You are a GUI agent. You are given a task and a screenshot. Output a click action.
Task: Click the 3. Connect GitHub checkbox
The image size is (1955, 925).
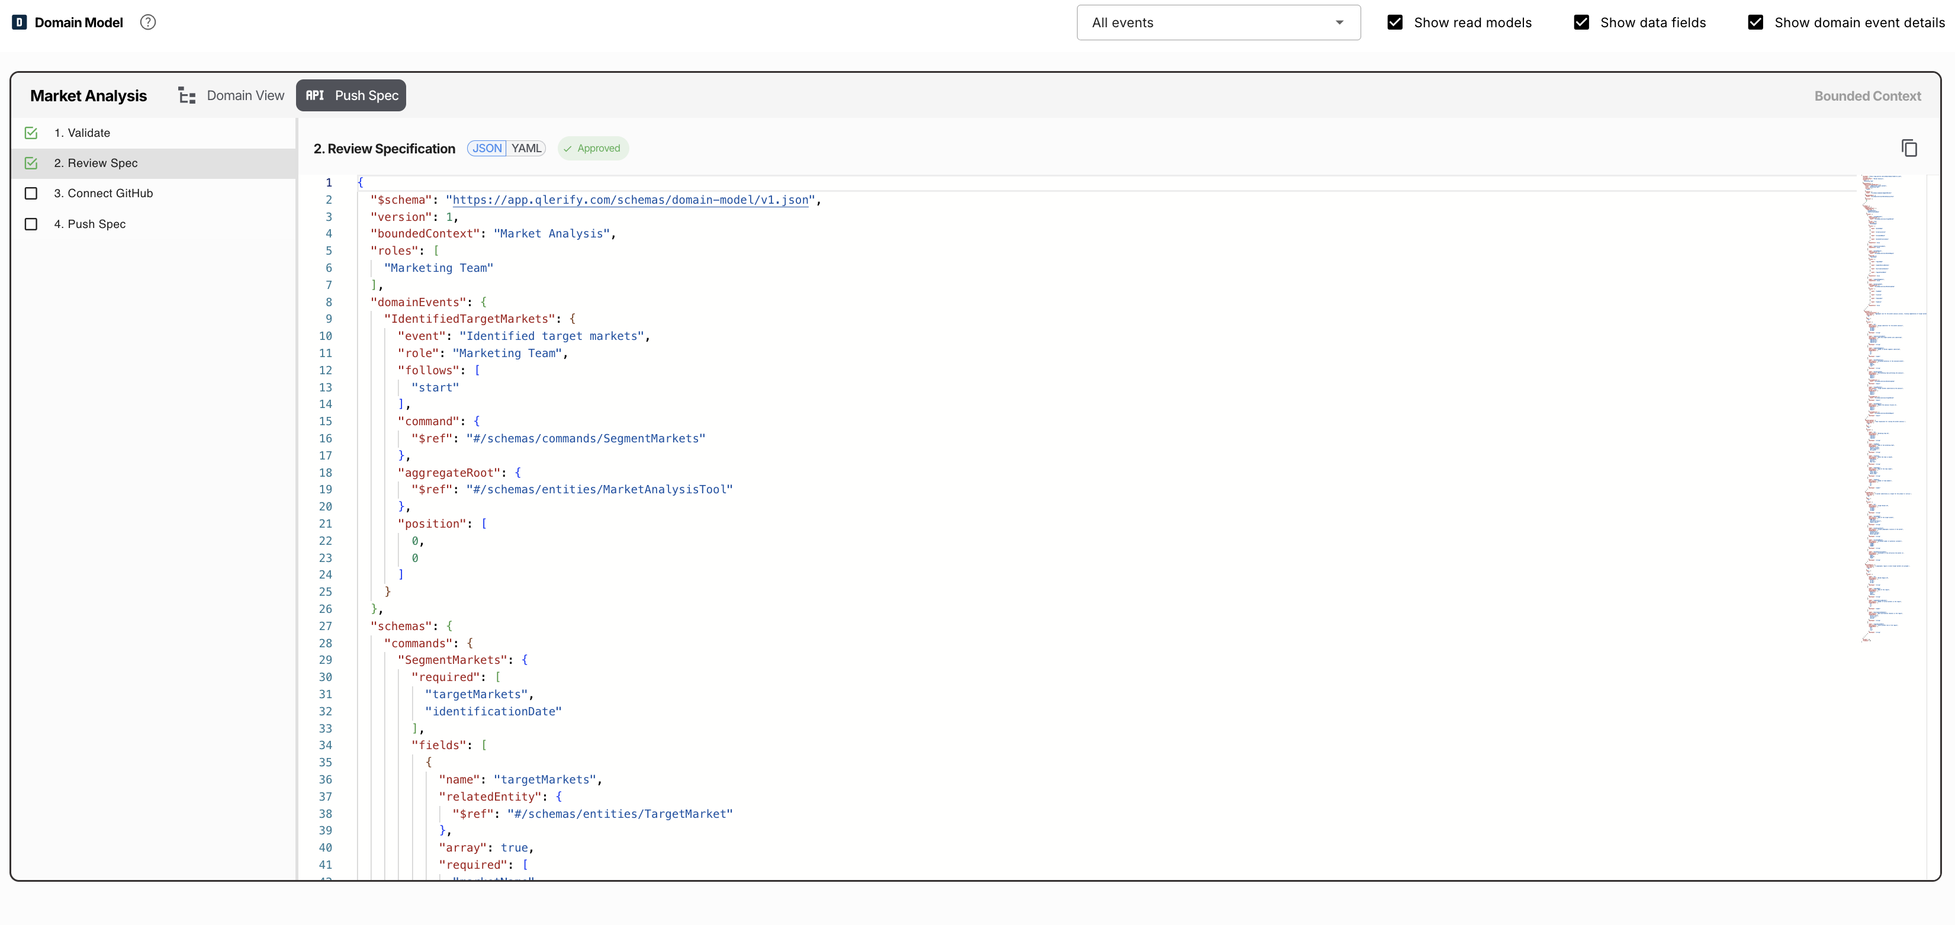tap(31, 194)
